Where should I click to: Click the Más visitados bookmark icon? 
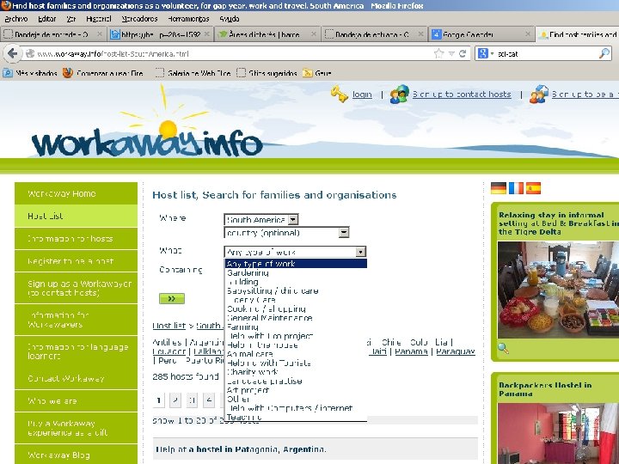click(8, 73)
